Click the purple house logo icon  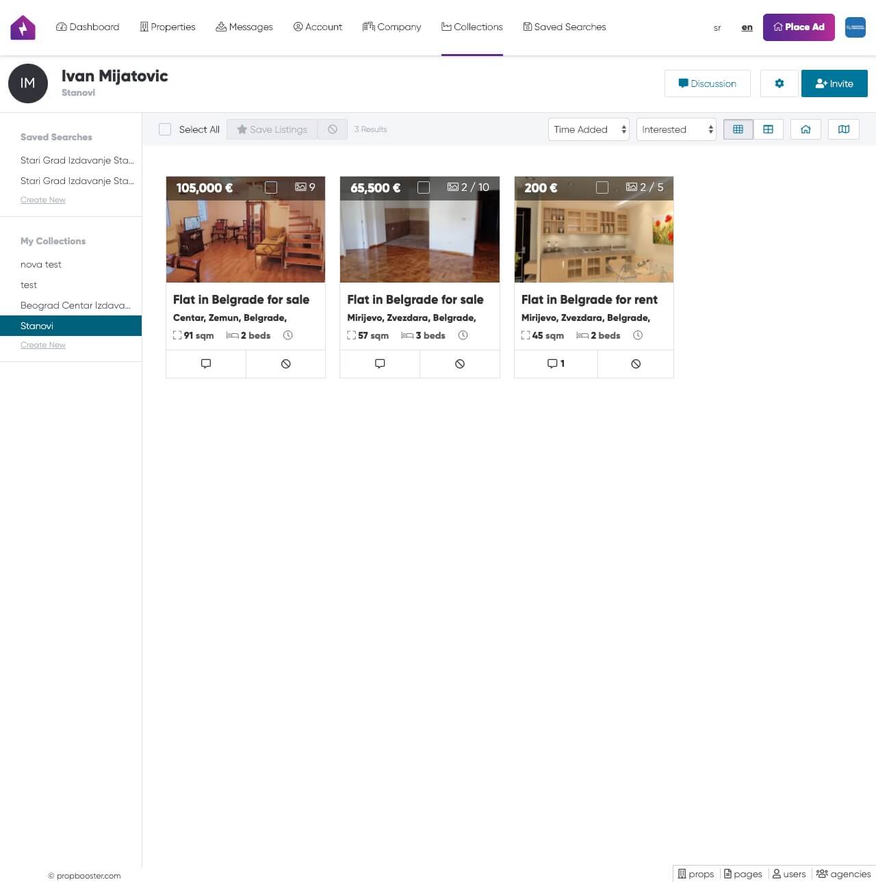pyautogui.click(x=23, y=27)
